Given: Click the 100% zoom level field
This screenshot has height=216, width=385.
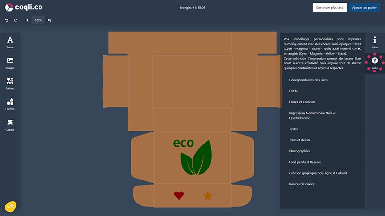Looking at the screenshot, I should coord(38,20).
